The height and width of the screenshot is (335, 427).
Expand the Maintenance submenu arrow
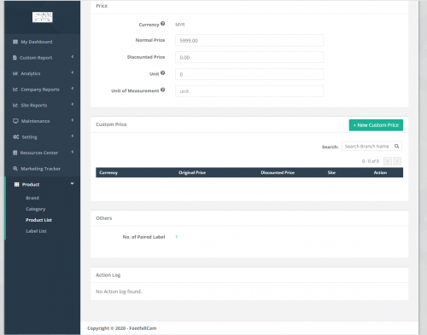[73, 120]
